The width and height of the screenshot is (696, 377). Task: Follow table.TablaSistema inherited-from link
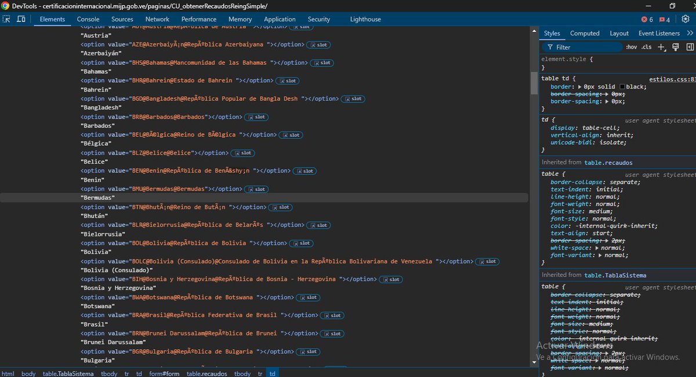coord(615,275)
